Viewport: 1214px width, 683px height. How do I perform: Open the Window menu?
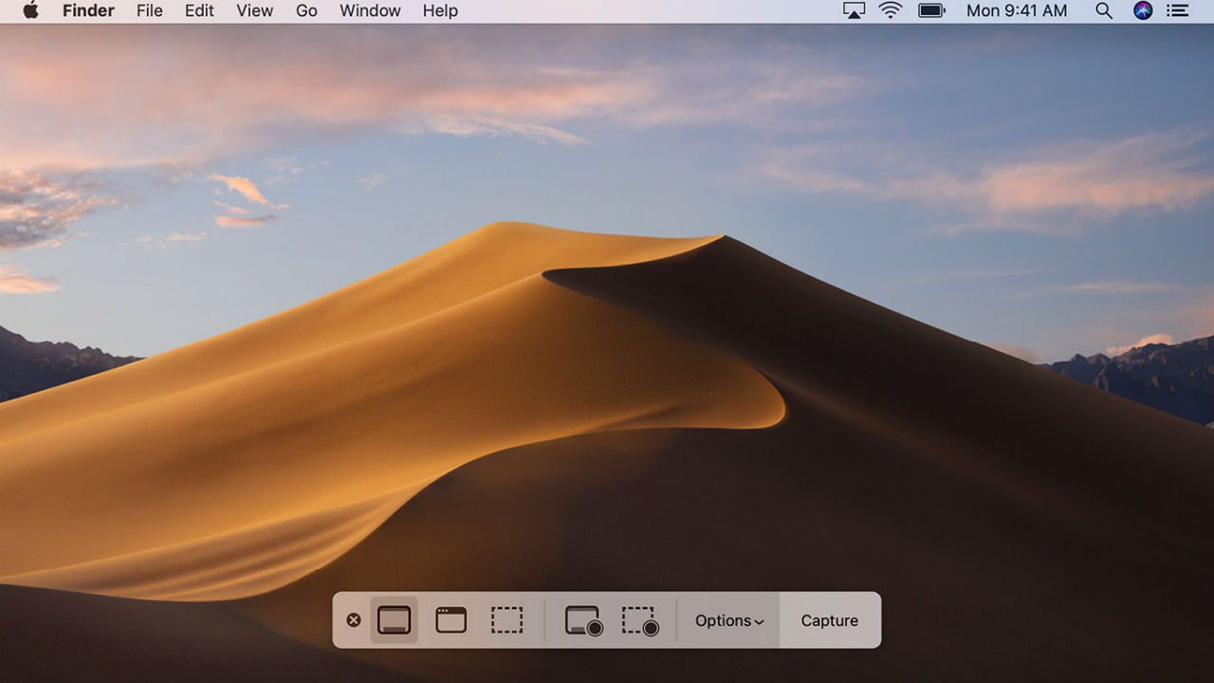click(370, 11)
